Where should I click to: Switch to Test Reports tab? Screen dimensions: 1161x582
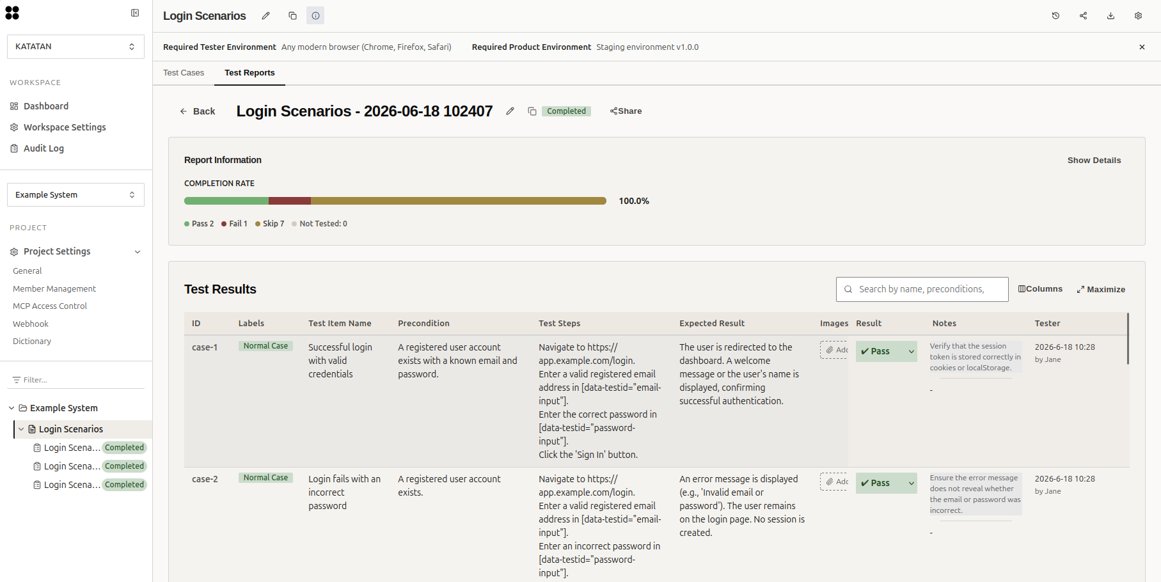point(249,73)
